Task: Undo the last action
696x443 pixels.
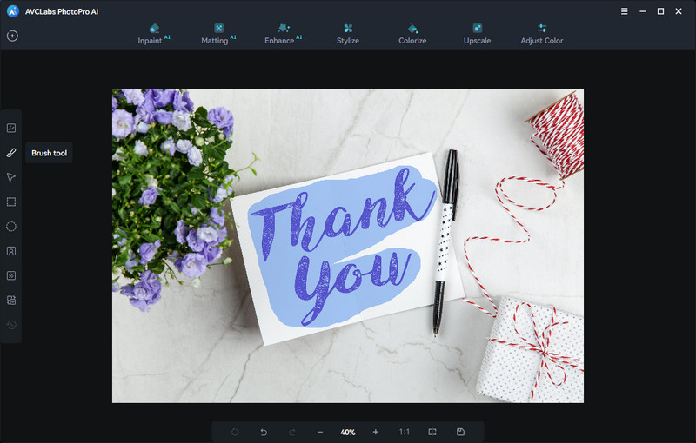Action: pyautogui.click(x=264, y=432)
